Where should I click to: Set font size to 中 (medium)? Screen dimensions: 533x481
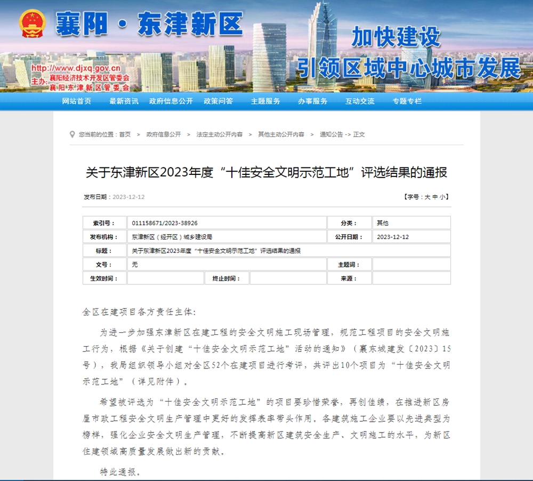click(435, 197)
